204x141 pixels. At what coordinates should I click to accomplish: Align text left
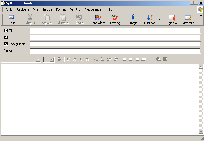pyautogui.click(x=124, y=59)
